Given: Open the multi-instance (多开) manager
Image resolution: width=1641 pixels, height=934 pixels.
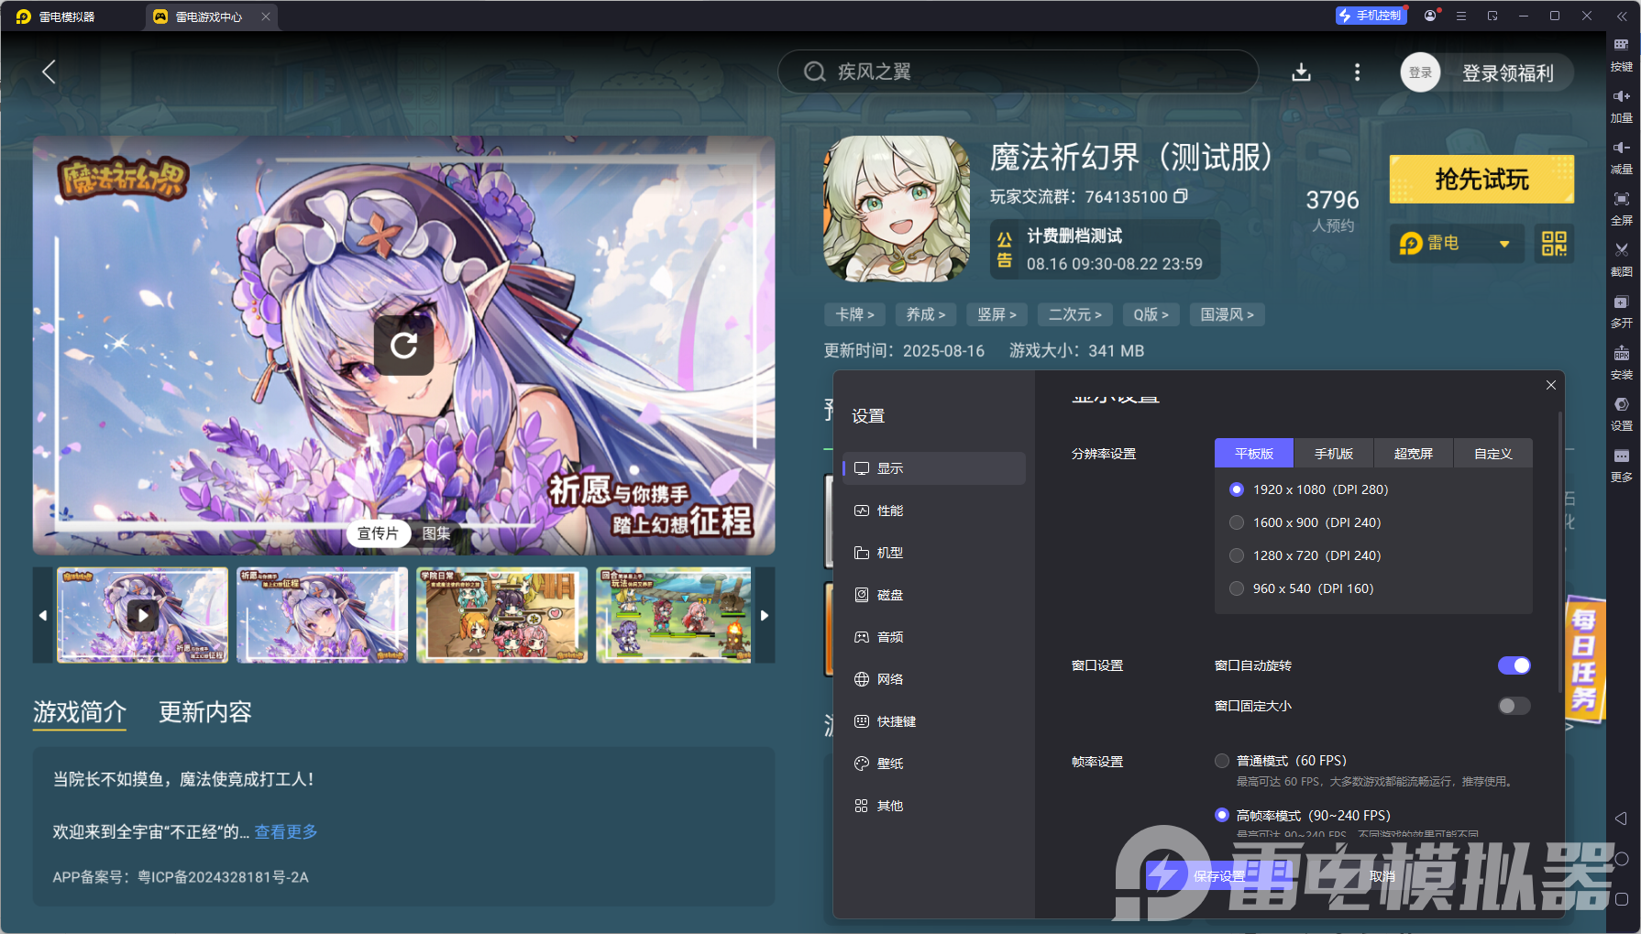Looking at the screenshot, I should [1621, 312].
